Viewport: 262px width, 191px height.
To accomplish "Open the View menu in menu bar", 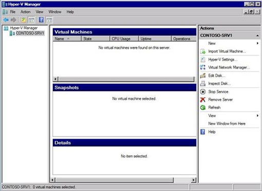I will click(x=40, y=12).
